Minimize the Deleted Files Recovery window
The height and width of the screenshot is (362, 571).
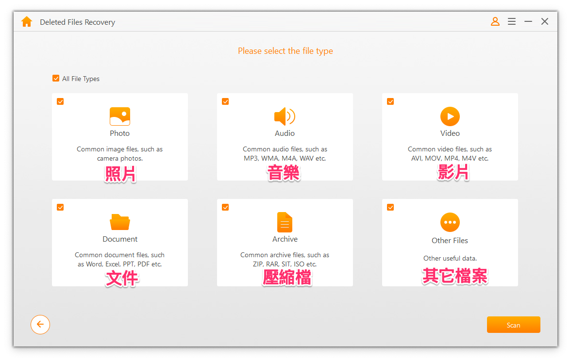(x=528, y=21)
